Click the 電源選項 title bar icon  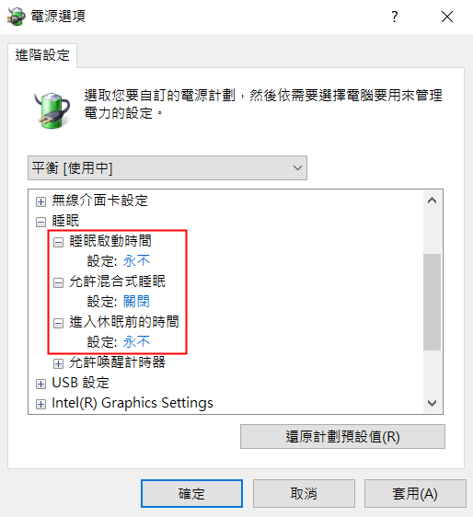point(17,17)
